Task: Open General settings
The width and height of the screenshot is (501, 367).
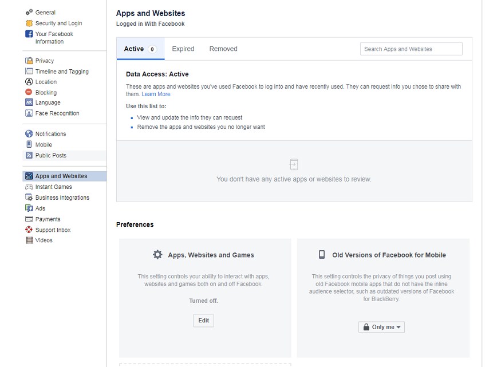Action: point(45,13)
